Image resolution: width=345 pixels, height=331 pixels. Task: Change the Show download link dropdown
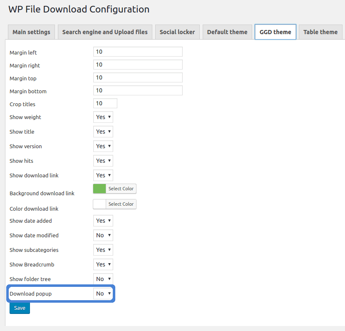103,175
